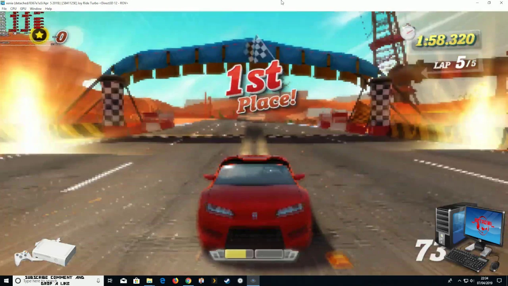The height and width of the screenshot is (286, 508).
Task: Click the star score value 0
Action: point(62,37)
